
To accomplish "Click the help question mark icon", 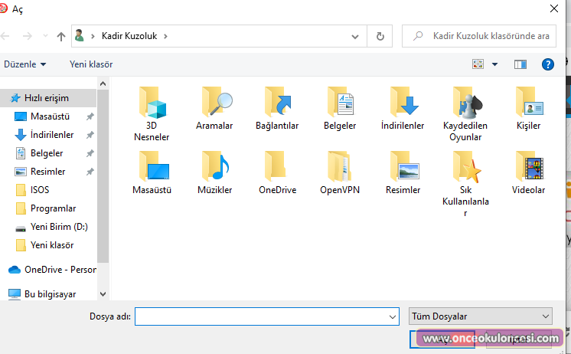I will click(547, 64).
